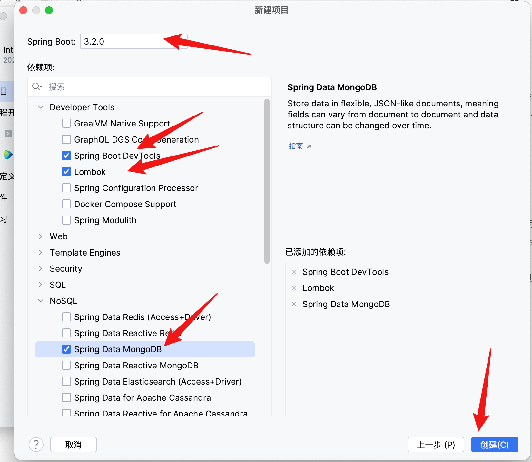
Task: Click the dependency search field
Action: (x=150, y=87)
